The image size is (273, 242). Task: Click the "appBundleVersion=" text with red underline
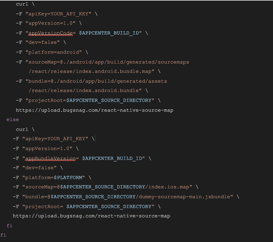(x=52, y=159)
